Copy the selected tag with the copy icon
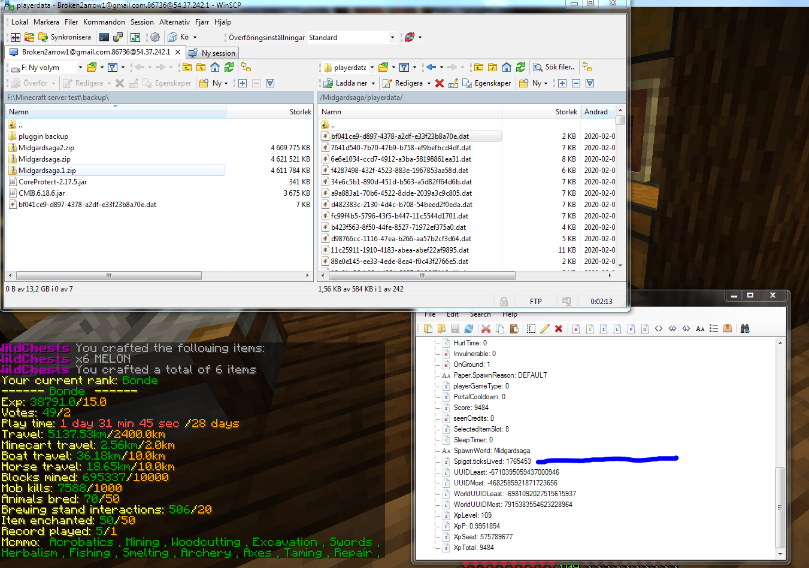 tap(501, 328)
